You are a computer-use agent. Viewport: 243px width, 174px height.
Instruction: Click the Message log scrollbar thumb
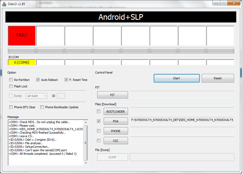[x=86, y=143]
